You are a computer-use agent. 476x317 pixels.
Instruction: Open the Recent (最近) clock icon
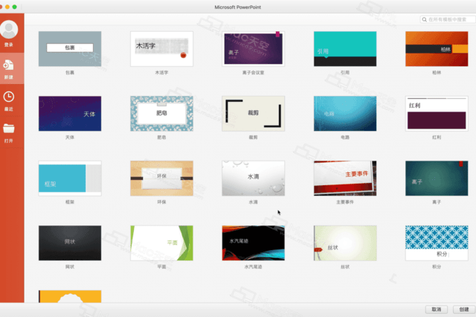(10, 97)
